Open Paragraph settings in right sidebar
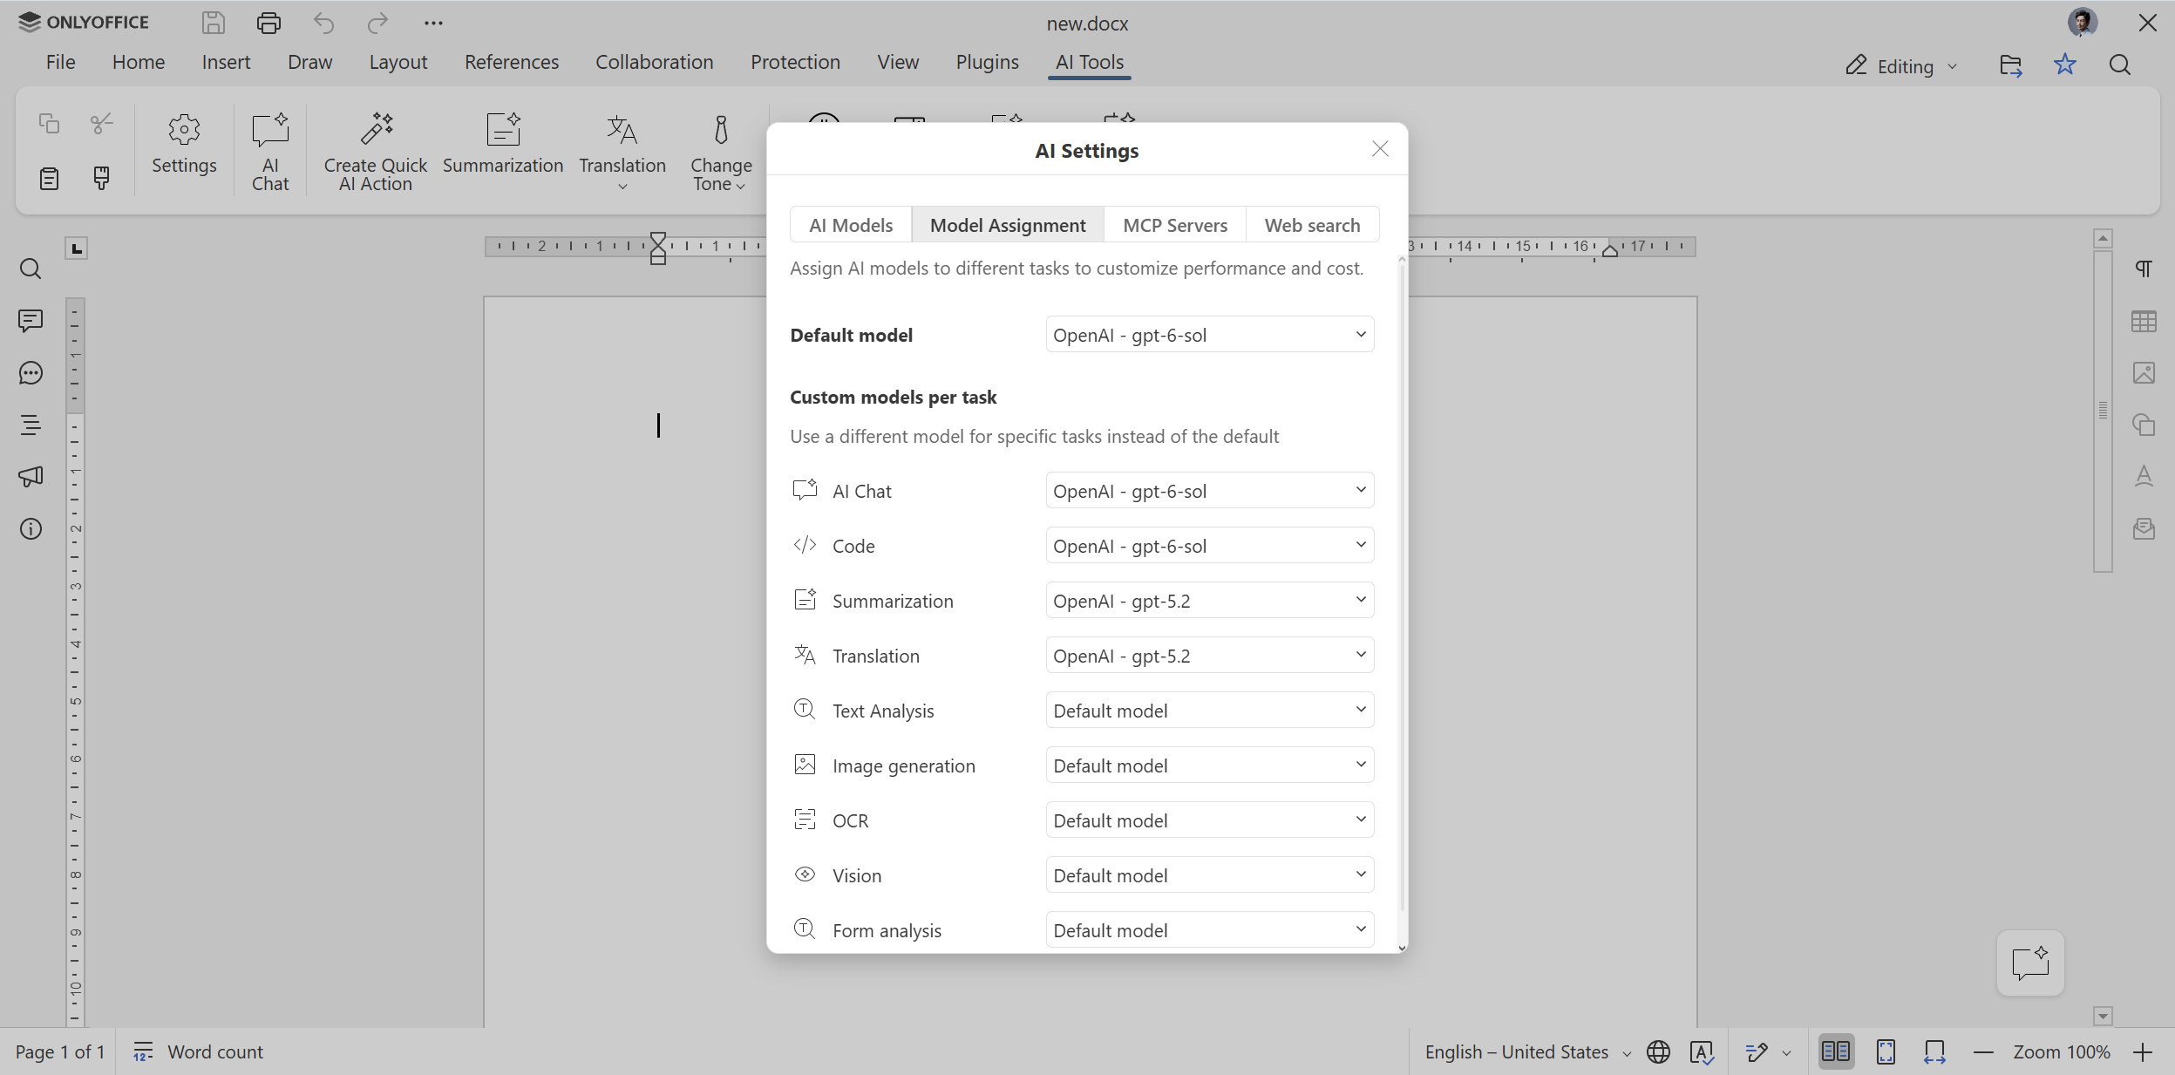 (x=2144, y=269)
